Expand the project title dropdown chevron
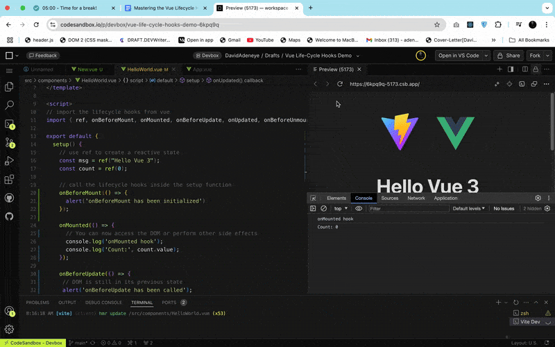Screen dimensions: 555x347 [358, 56]
